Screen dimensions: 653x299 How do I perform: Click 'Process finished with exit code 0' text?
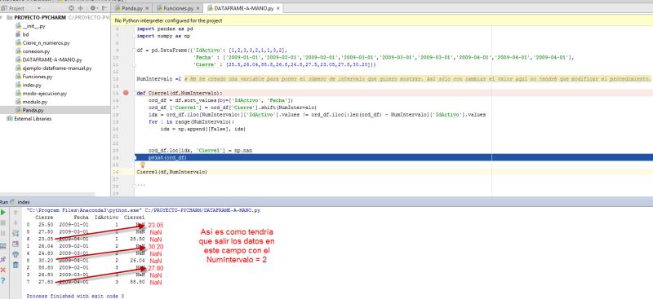click(75, 297)
